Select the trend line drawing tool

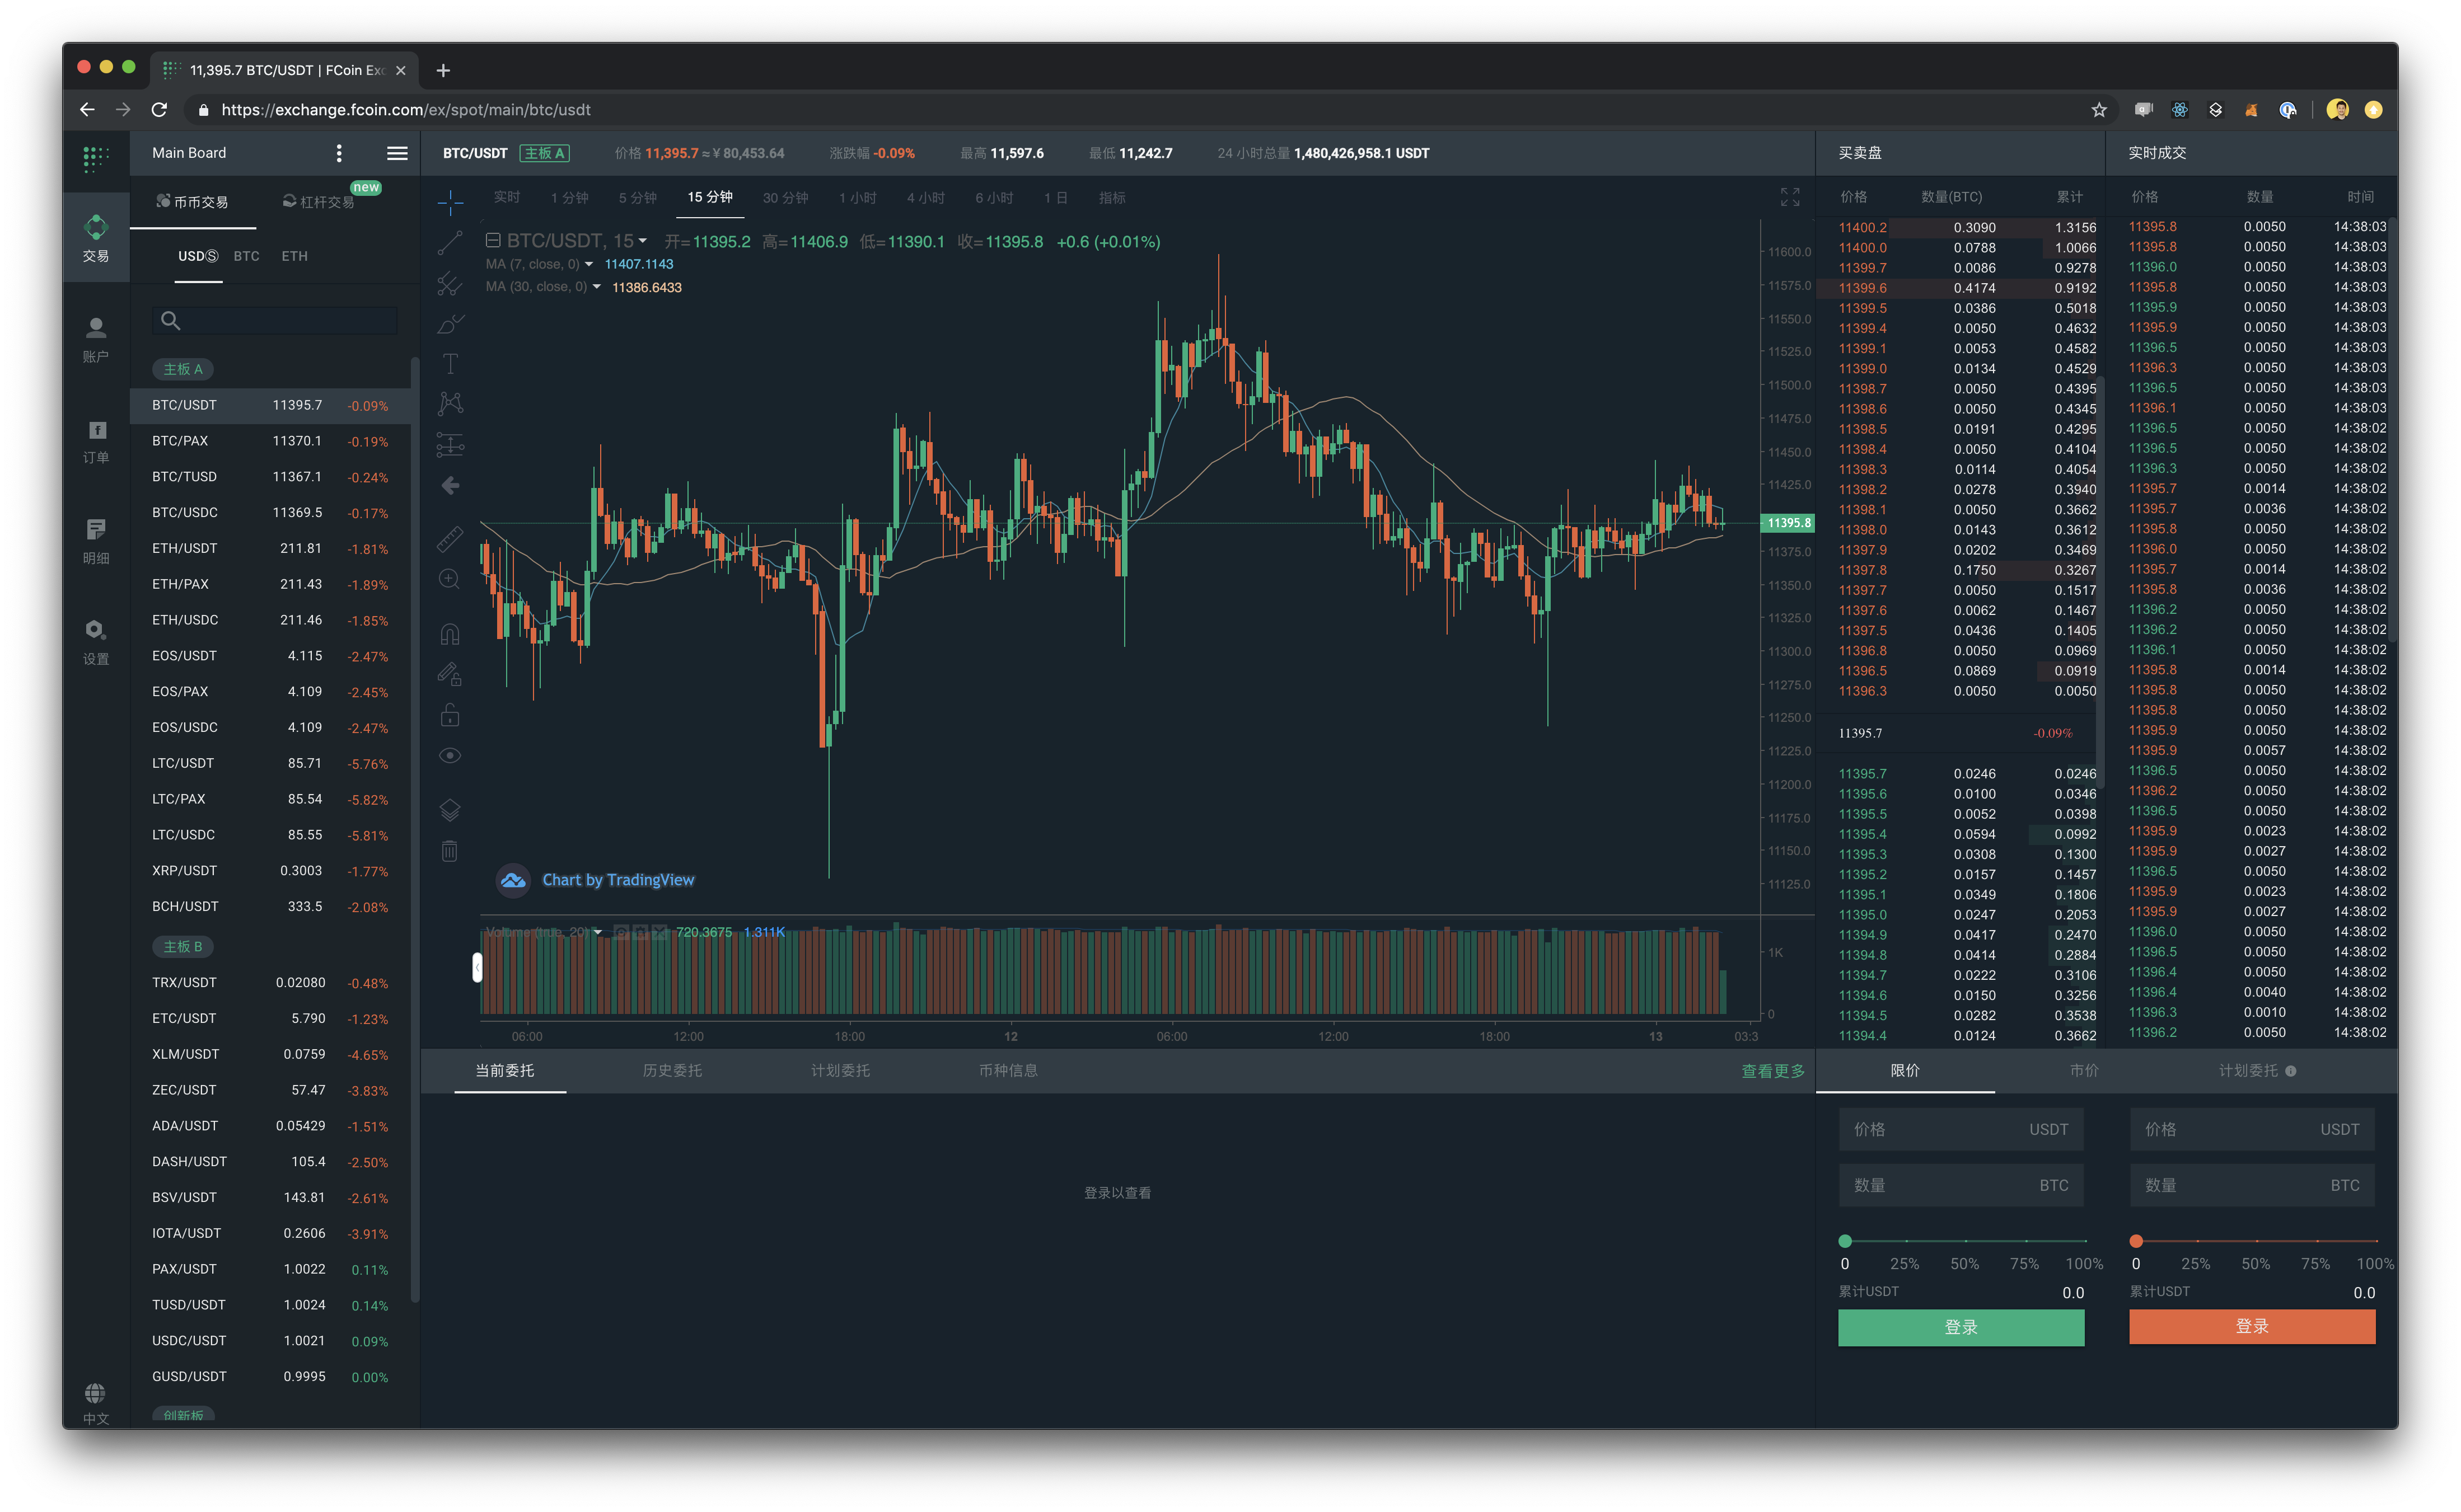point(450,242)
